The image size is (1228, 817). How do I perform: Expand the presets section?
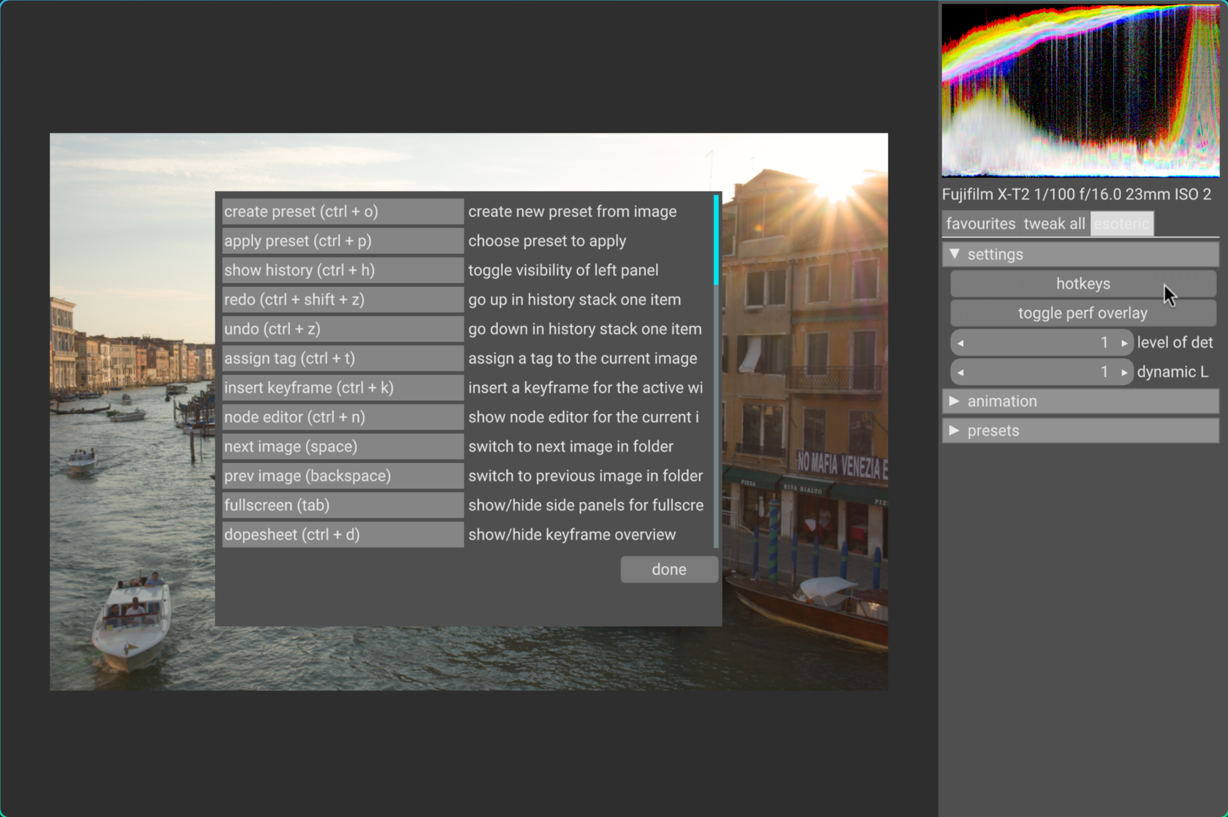point(954,430)
